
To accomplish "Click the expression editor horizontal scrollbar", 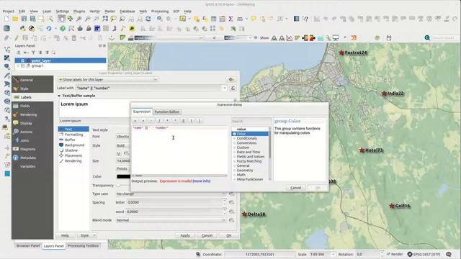I will pos(180,176).
